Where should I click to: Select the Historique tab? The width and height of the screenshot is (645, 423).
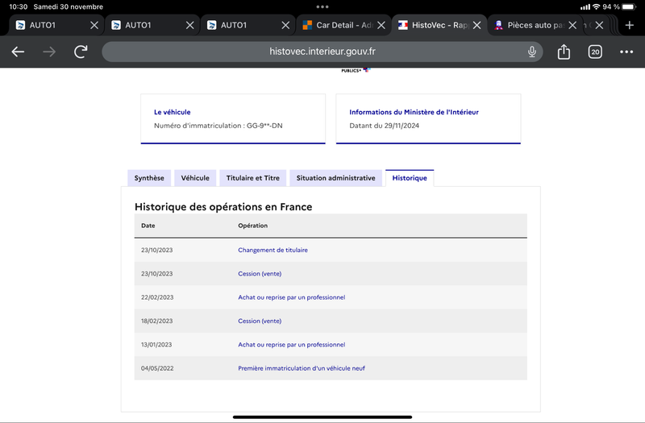410,178
